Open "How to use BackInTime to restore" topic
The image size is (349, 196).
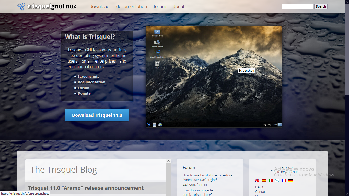pyautogui.click(x=207, y=177)
